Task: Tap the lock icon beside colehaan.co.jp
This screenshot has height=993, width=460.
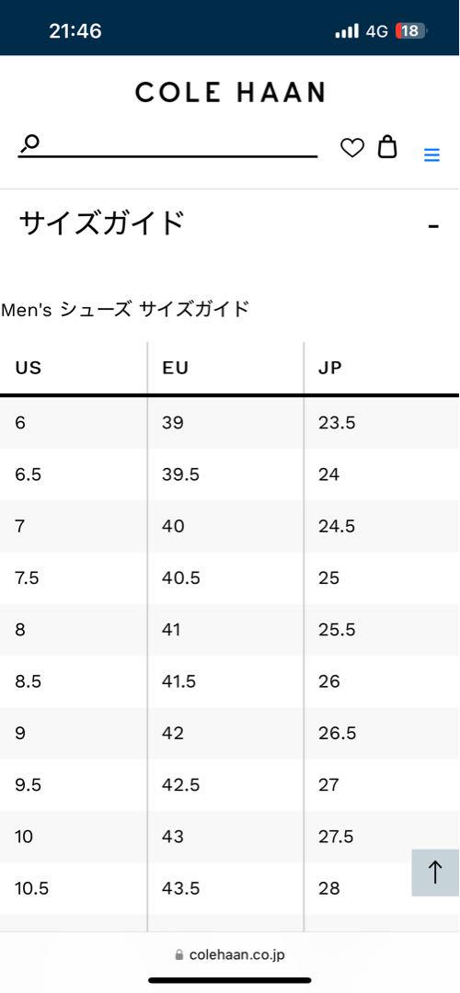Action: pyautogui.click(x=178, y=954)
